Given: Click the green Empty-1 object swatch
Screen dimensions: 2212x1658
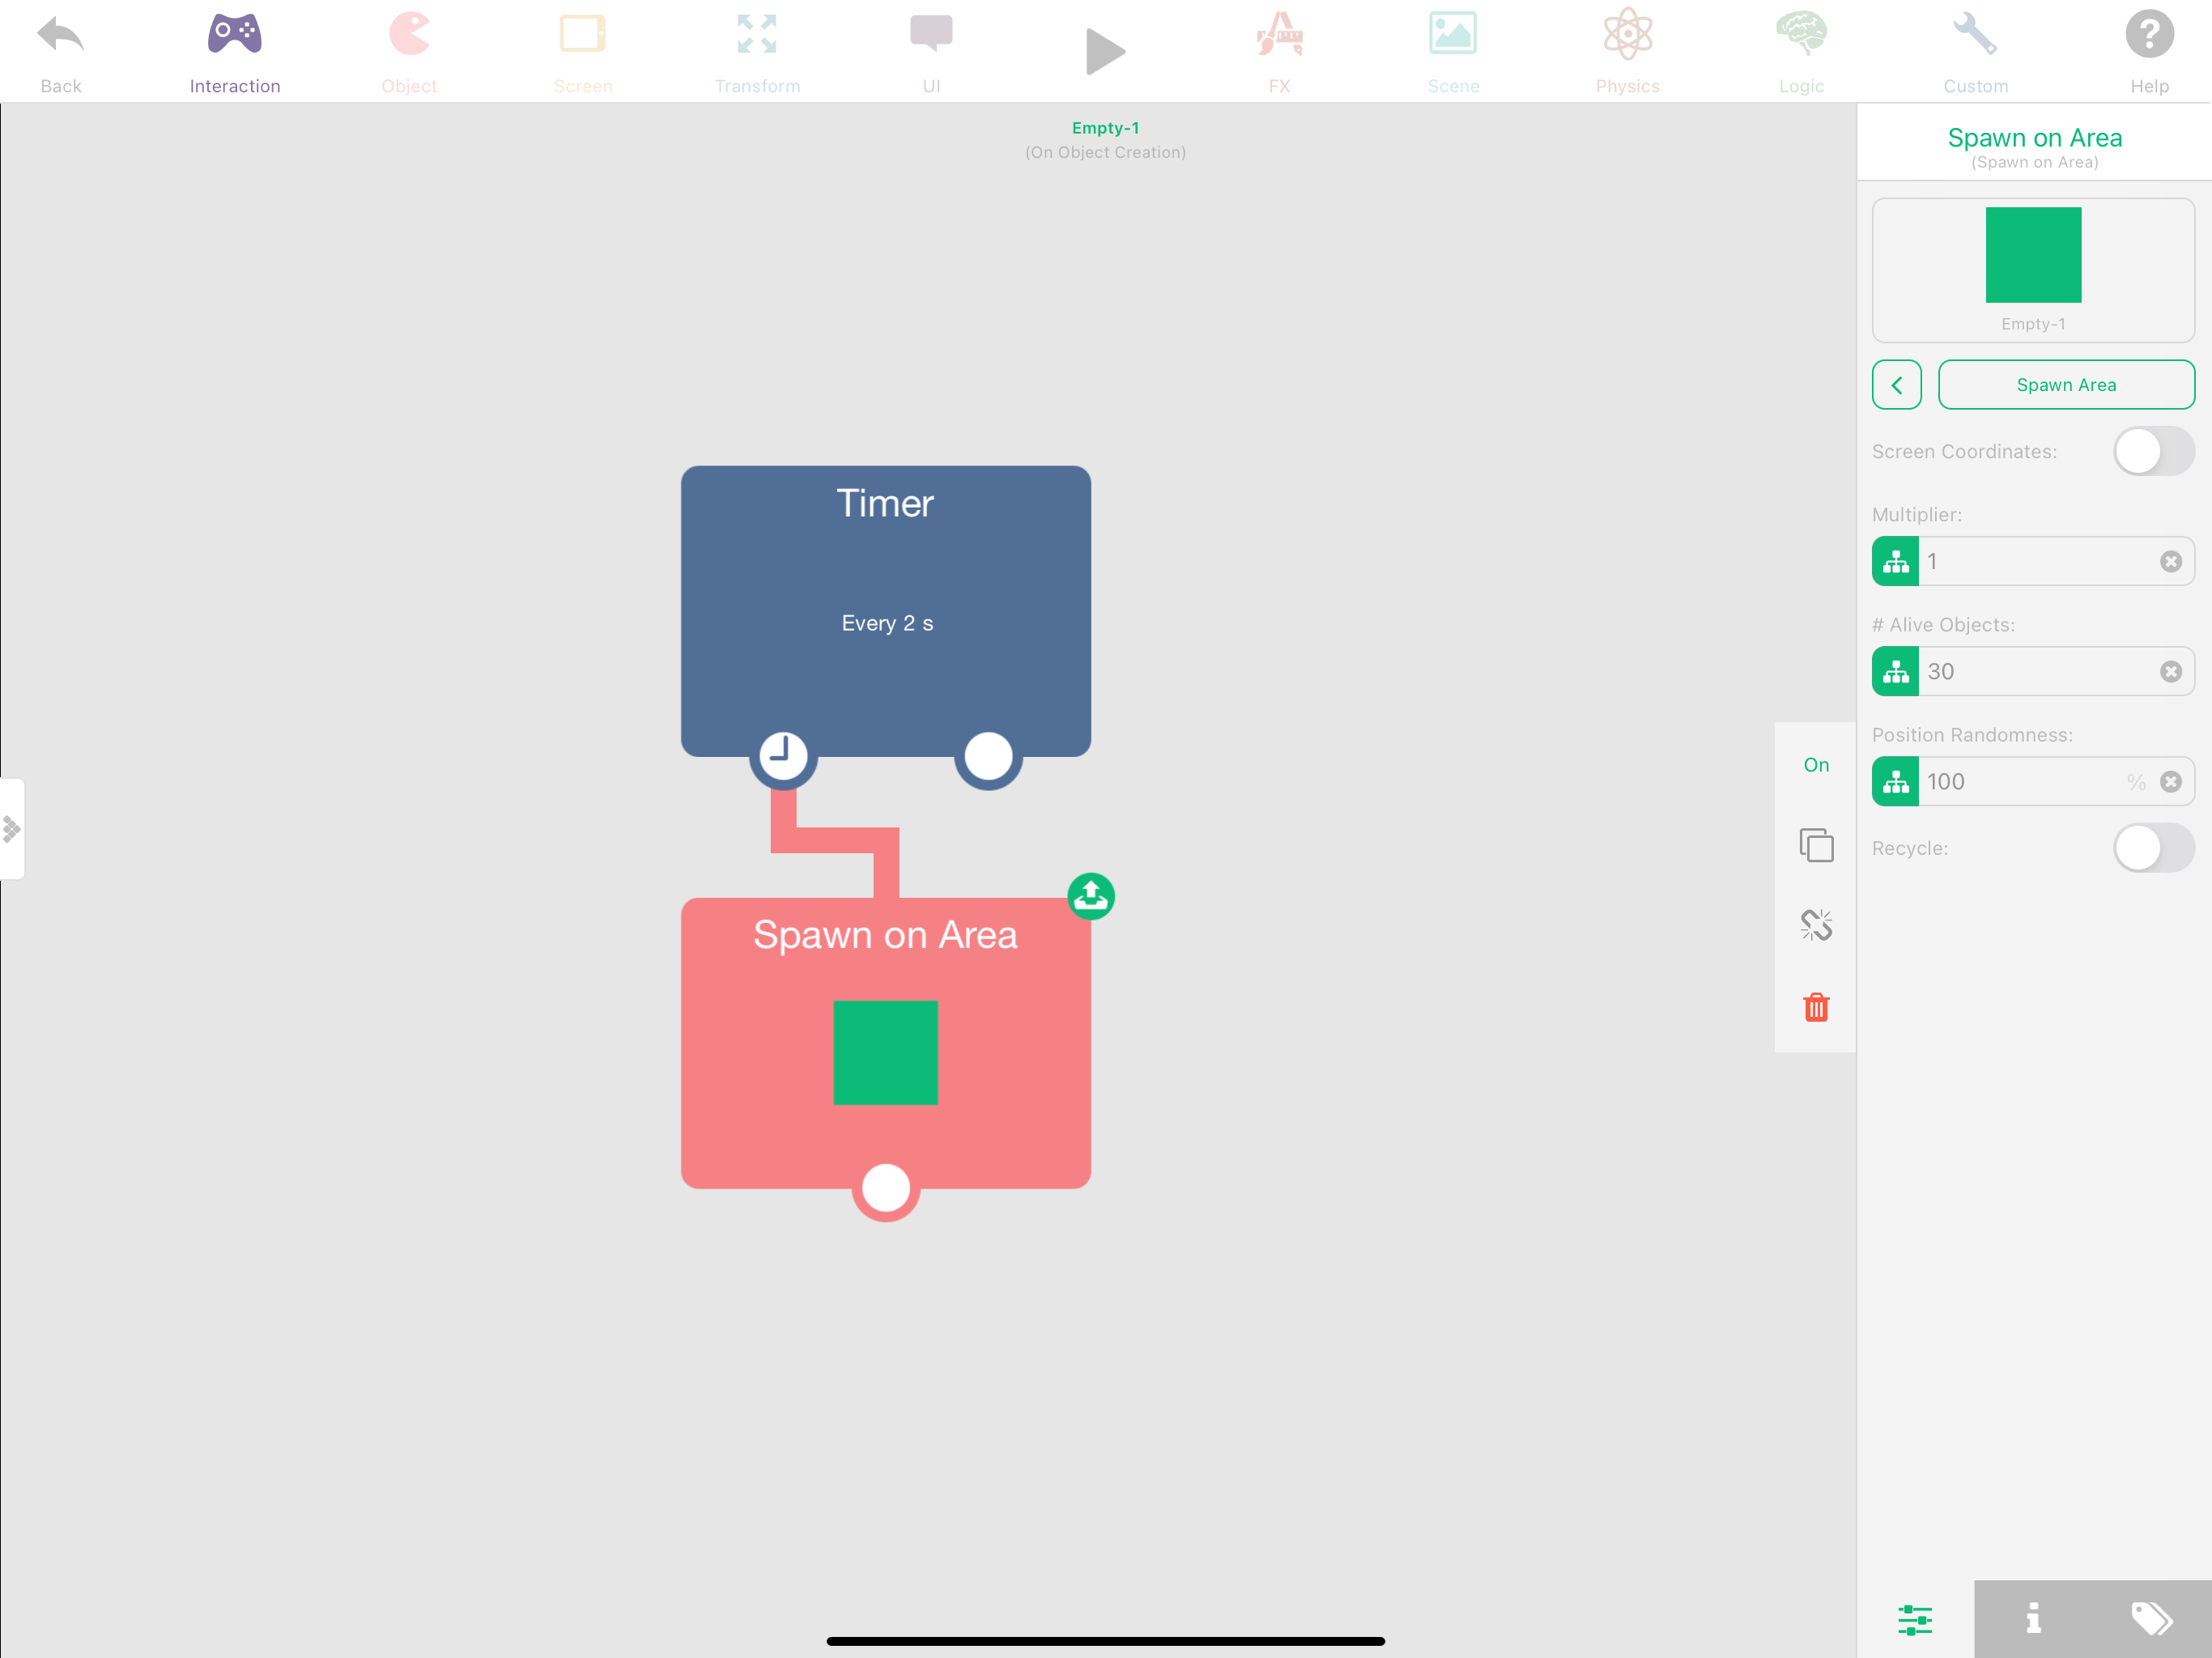Looking at the screenshot, I should pyautogui.click(x=2033, y=255).
